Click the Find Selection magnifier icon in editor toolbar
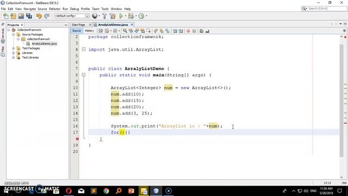 [x=125, y=31]
